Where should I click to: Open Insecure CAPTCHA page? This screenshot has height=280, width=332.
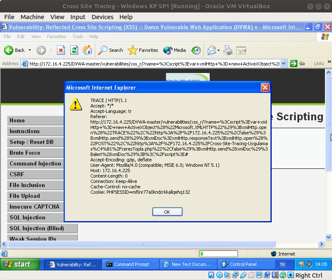[x=35, y=207]
